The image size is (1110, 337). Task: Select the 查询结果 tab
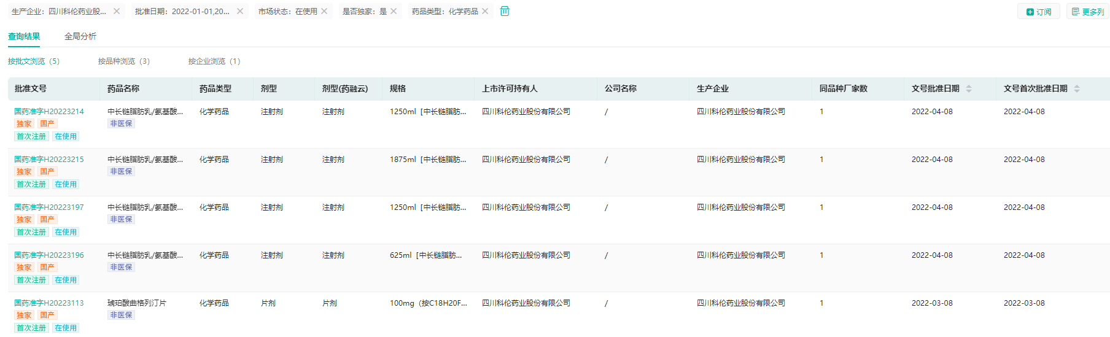[x=24, y=36]
